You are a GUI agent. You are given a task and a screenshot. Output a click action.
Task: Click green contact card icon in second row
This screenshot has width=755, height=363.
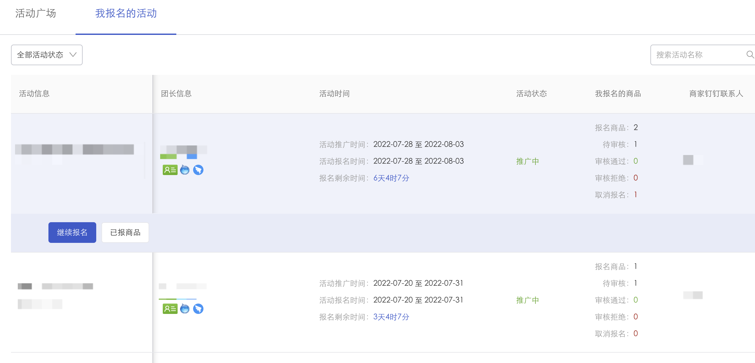pyautogui.click(x=170, y=309)
